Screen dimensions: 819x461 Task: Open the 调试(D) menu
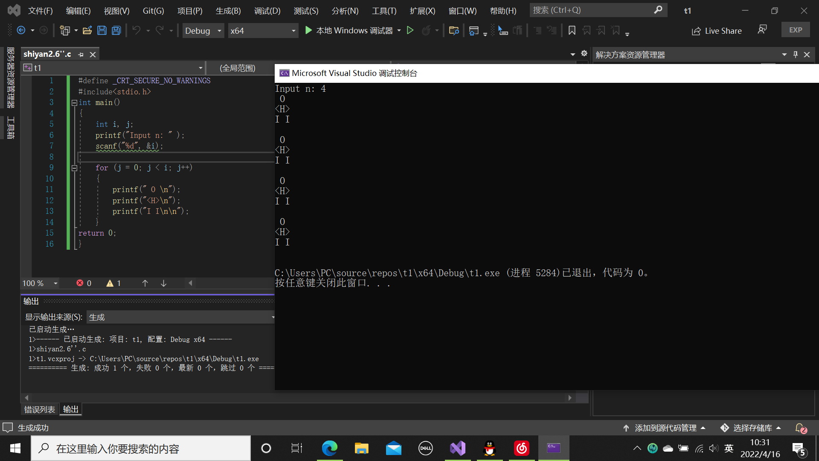coord(267,11)
